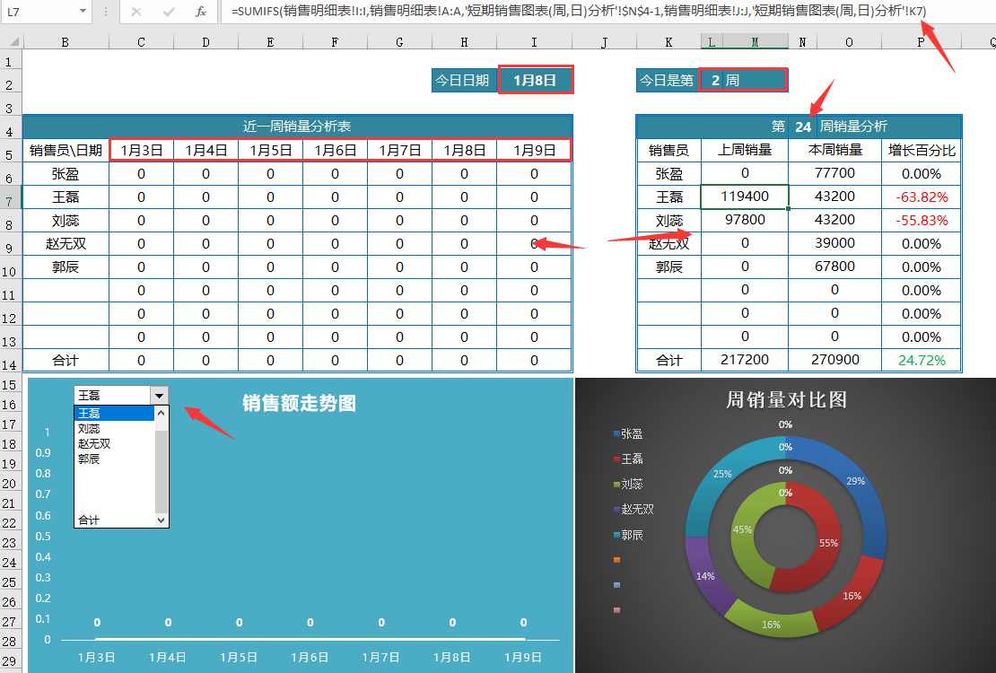Viewport: 996px width, 673px height.
Task: Open the Name Box dropdown arrow
Action: [x=83, y=12]
